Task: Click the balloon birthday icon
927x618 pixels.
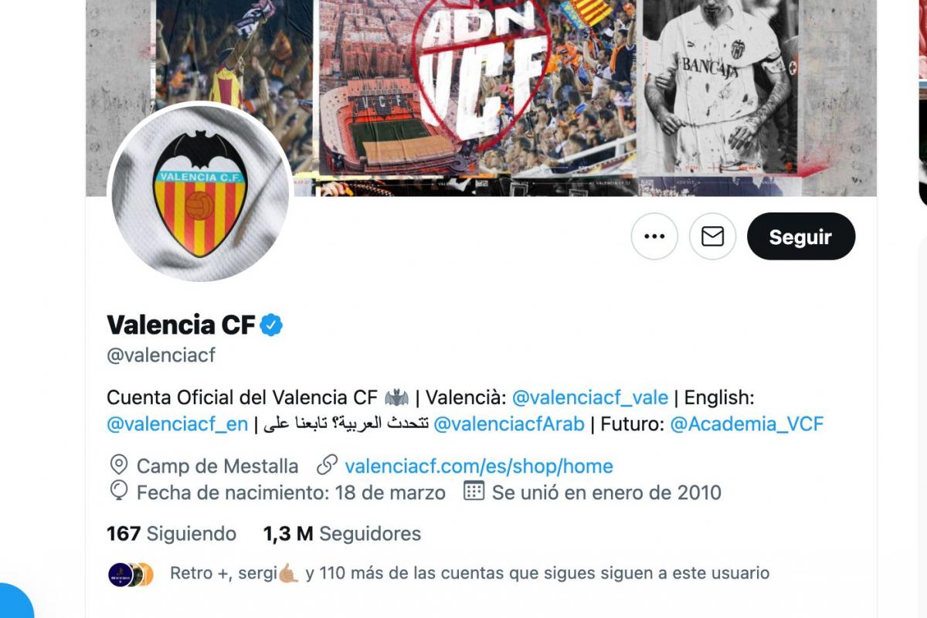Action: tap(119, 491)
